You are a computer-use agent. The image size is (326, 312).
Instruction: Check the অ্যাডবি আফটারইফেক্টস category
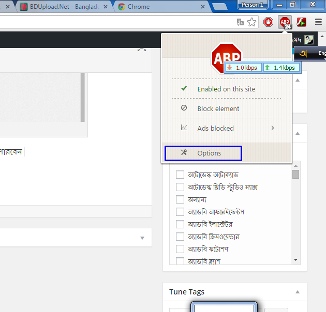pyautogui.click(x=180, y=212)
